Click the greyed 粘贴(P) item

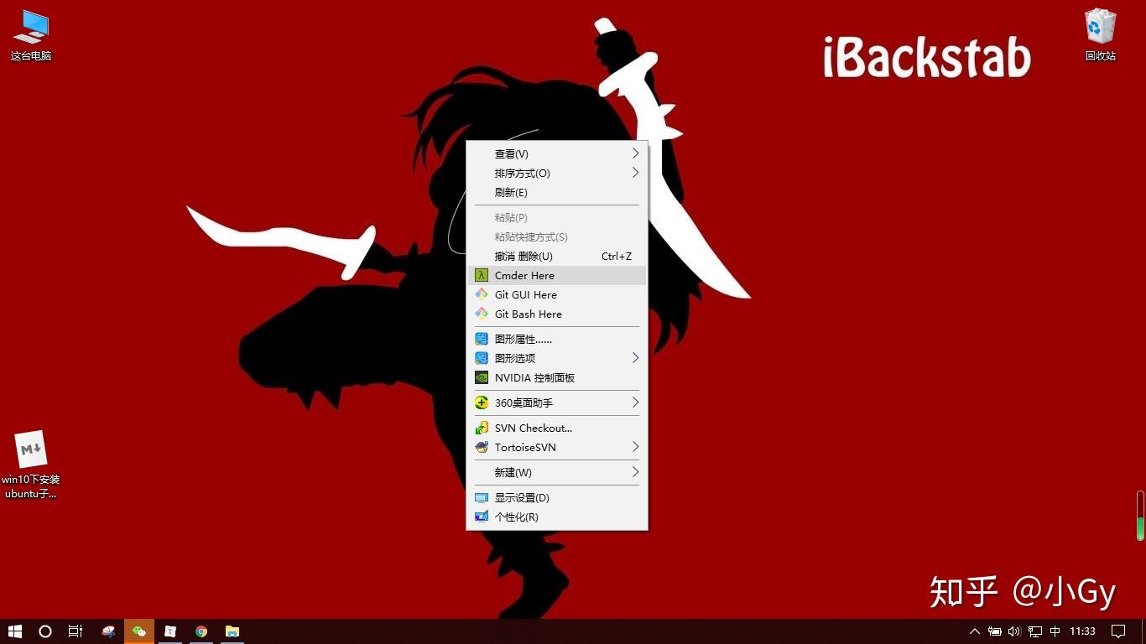pos(557,217)
